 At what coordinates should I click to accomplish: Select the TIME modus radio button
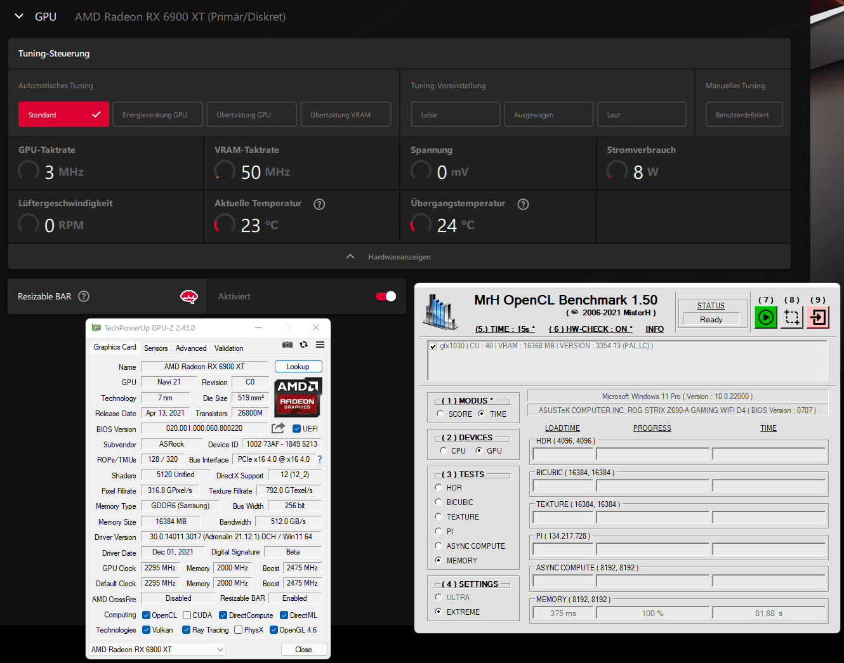tap(482, 414)
